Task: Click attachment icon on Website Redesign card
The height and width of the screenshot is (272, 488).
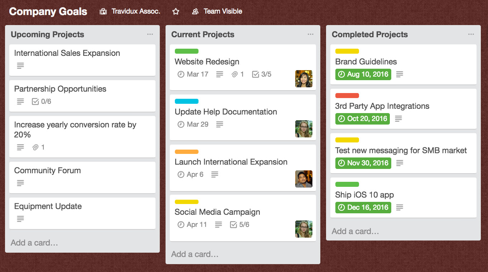Action: click(235, 74)
